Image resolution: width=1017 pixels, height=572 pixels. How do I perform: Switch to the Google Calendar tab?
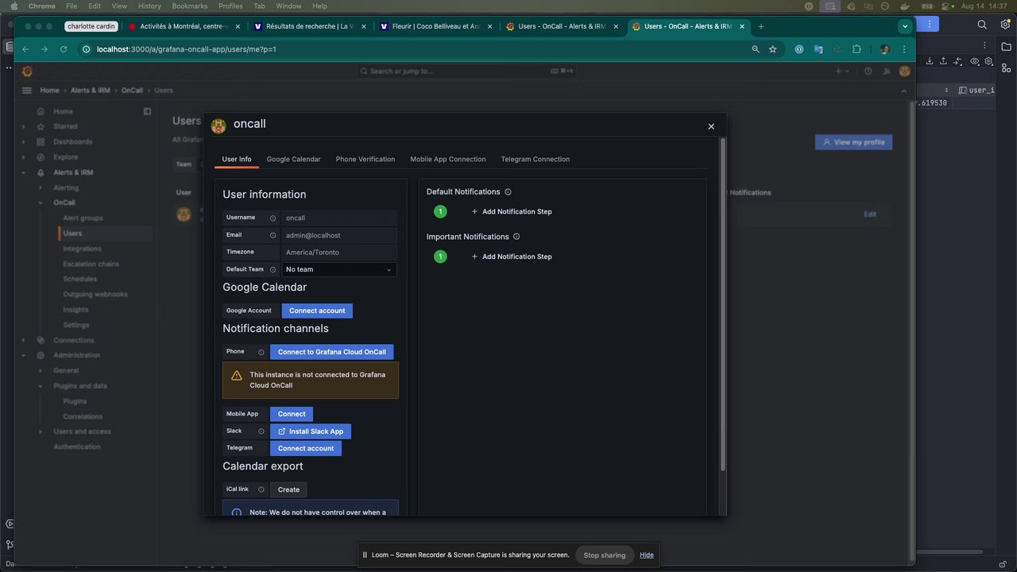pyautogui.click(x=294, y=159)
